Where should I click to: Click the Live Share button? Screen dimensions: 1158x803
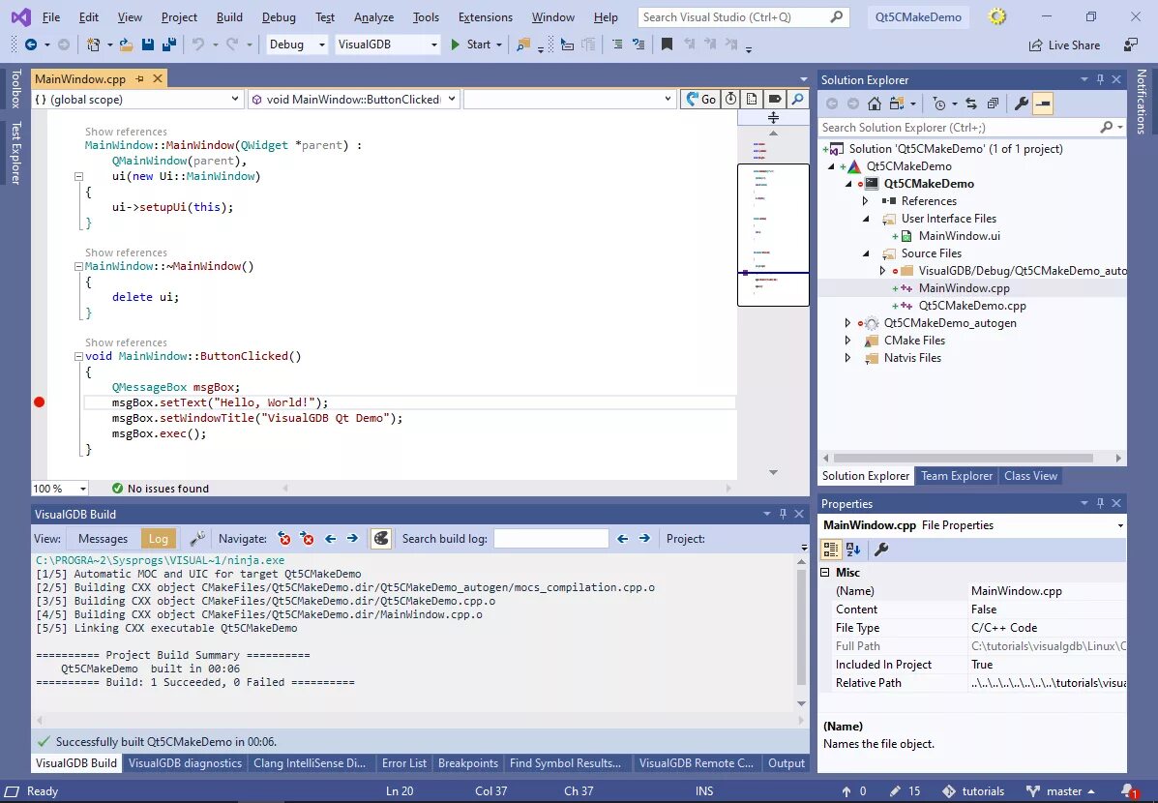click(x=1064, y=45)
